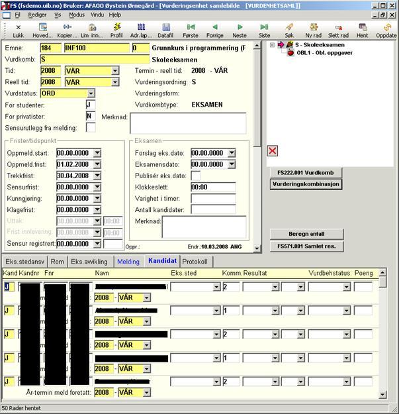The width and height of the screenshot is (399, 414).
Task: Open the Kunngjøring date dropdown
Action: [x=97, y=198]
